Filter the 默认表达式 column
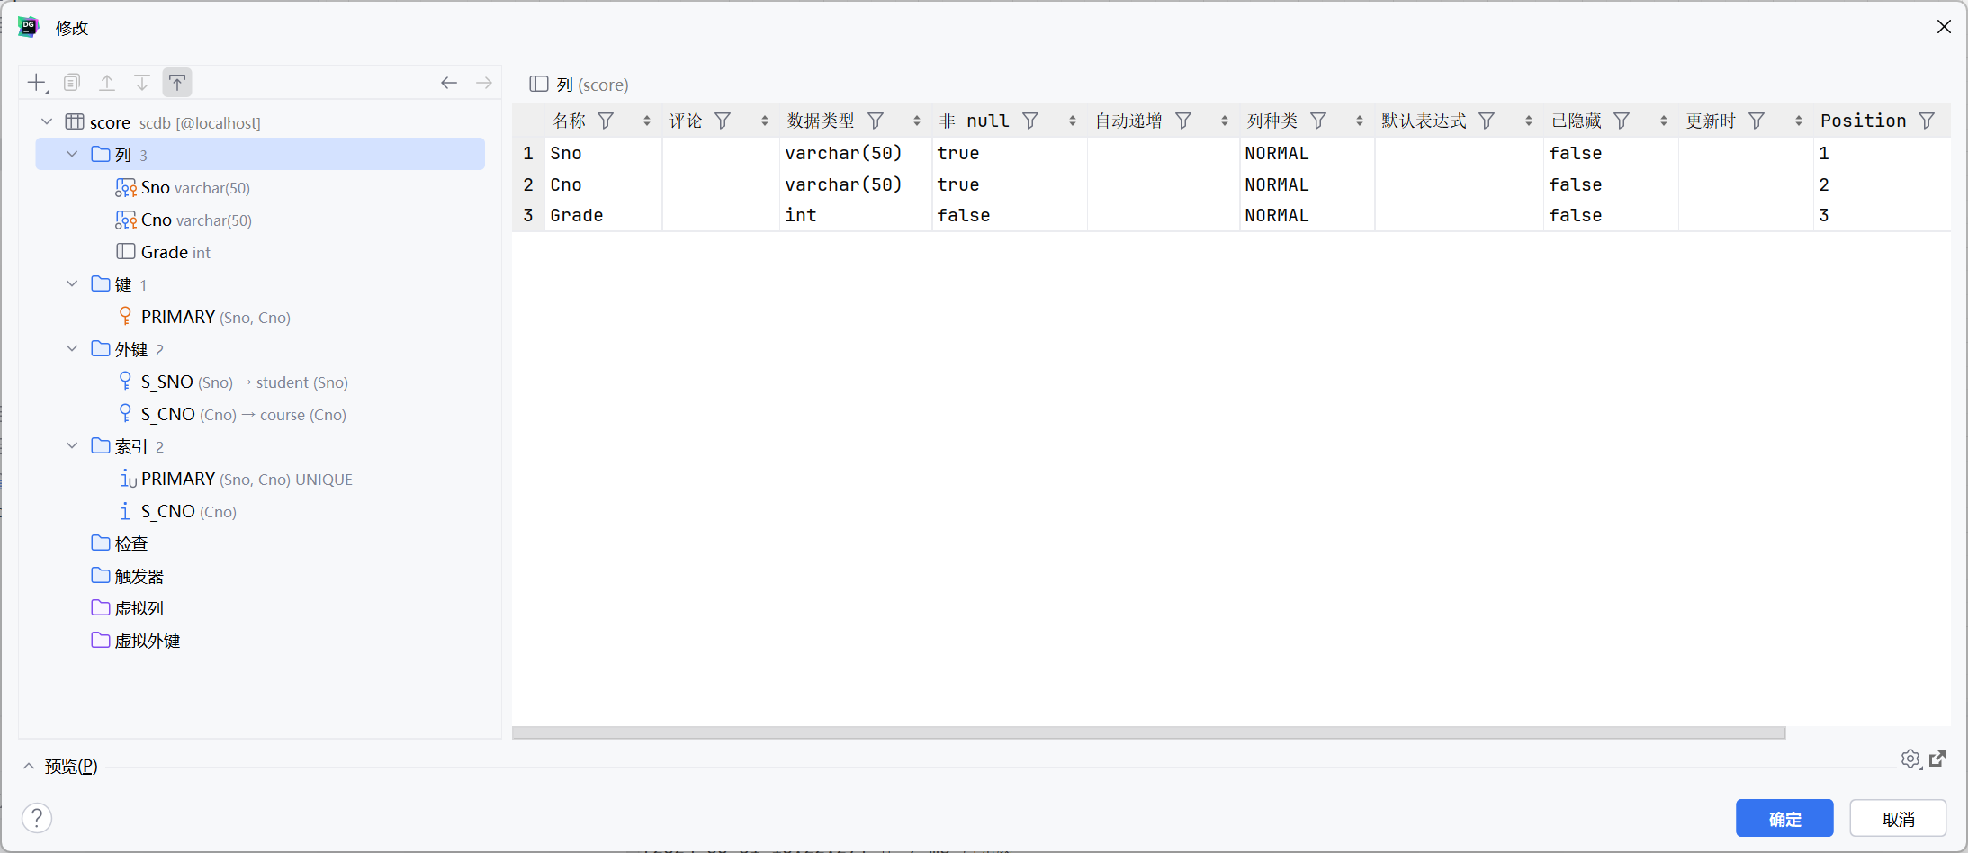 point(1487,121)
